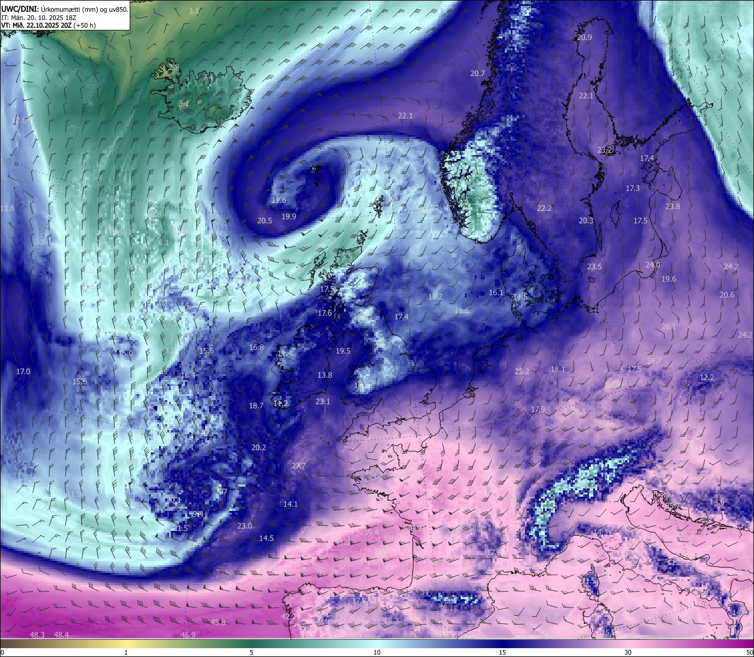Click the 23.1 value in the Celtic Sea
This screenshot has width=754, height=657.
(x=323, y=401)
